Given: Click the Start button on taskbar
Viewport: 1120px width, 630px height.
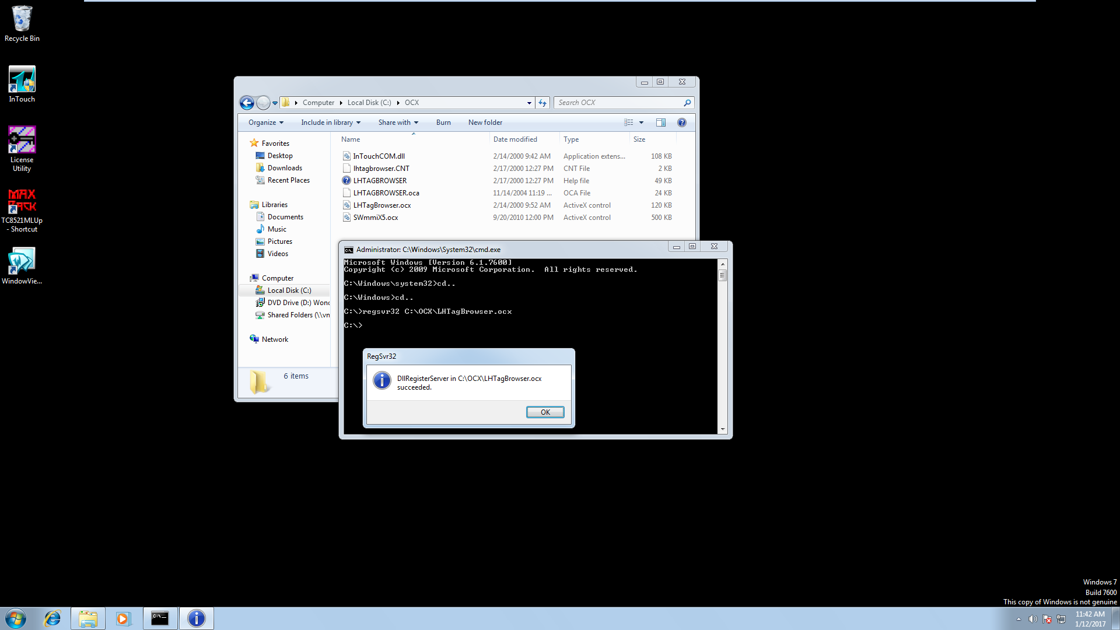Looking at the screenshot, I should (16, 618).
